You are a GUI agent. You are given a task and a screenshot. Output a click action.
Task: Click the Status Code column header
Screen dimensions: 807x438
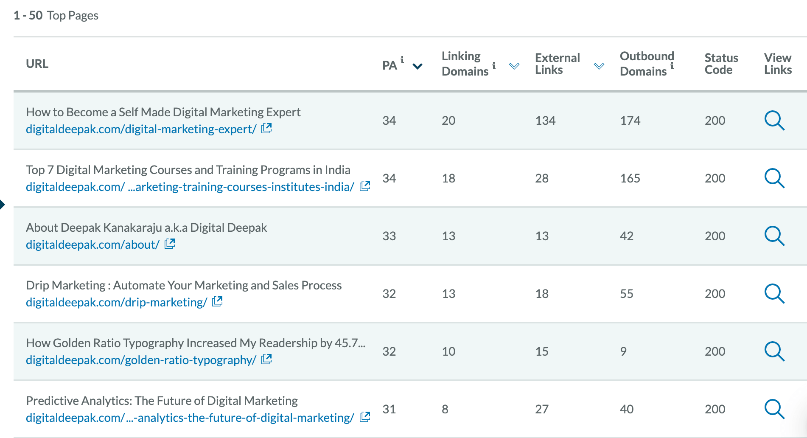[x=721, y=64]
